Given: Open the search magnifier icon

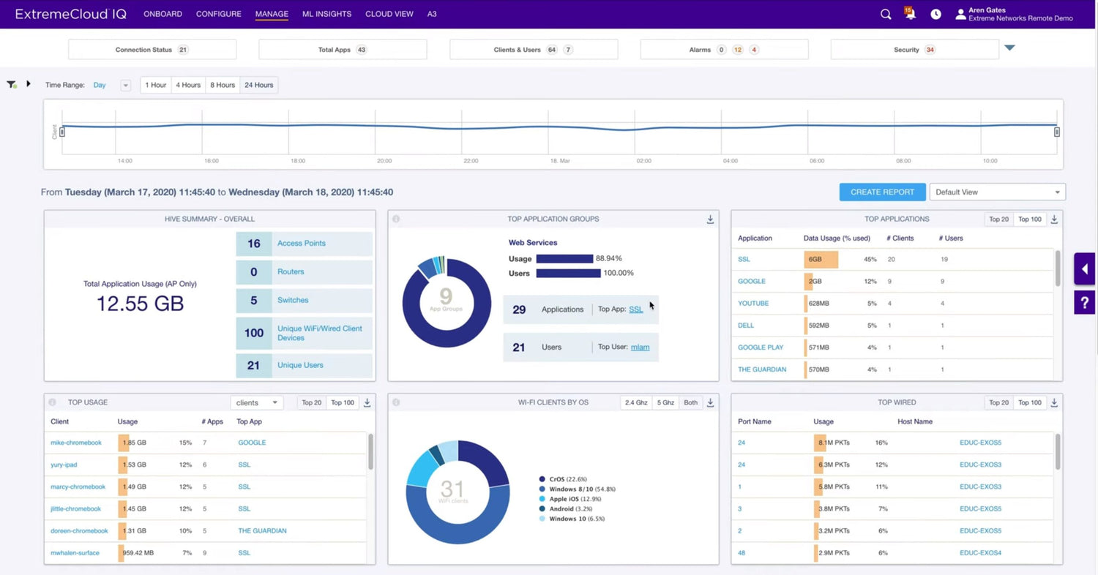Looking at the screenshot, I should (x=886, y=14).
